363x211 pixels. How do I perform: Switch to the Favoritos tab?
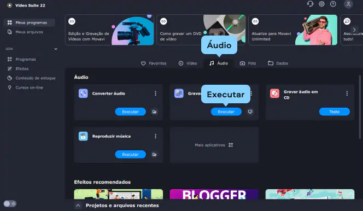point(154,63)
